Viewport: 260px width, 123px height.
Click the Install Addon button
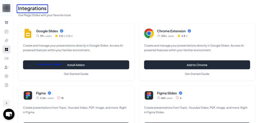[x=76, y=65]
